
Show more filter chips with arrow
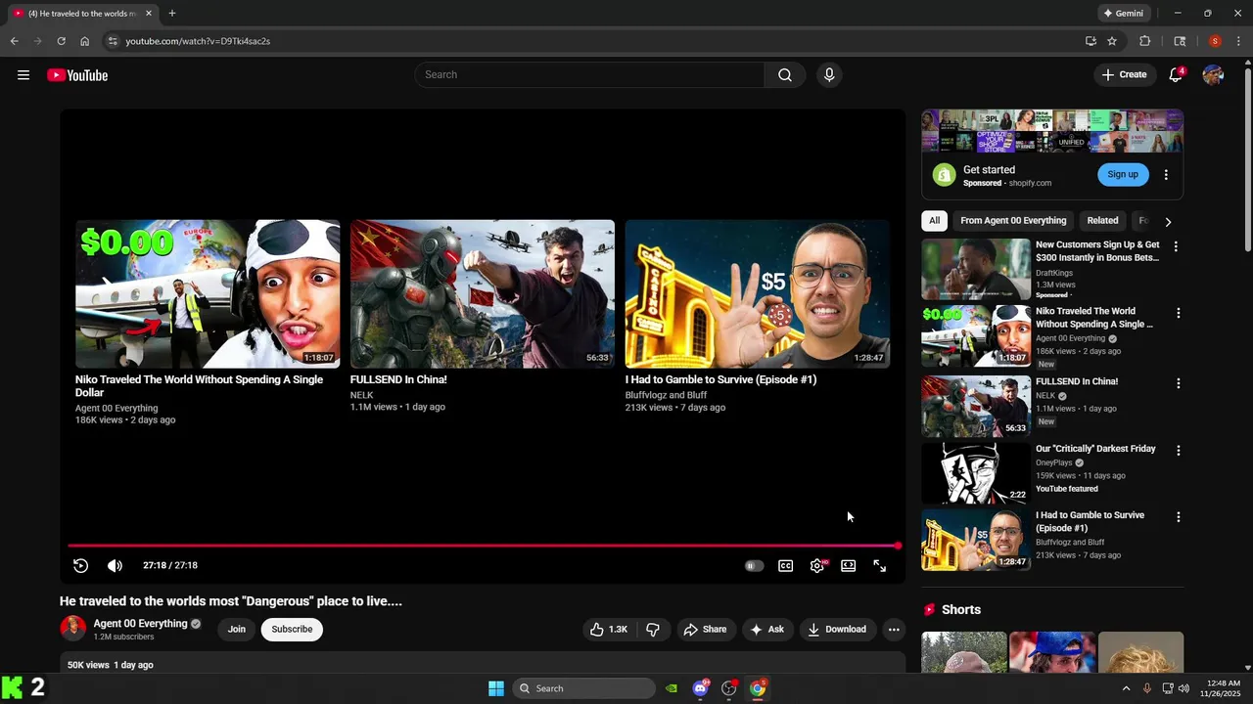click(x=1168, y=222)
